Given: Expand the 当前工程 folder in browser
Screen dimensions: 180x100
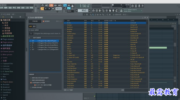Looking at the screenshot, I should point(6,20).
